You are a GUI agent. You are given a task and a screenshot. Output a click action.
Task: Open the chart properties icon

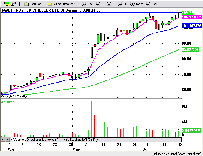[13, 4]
